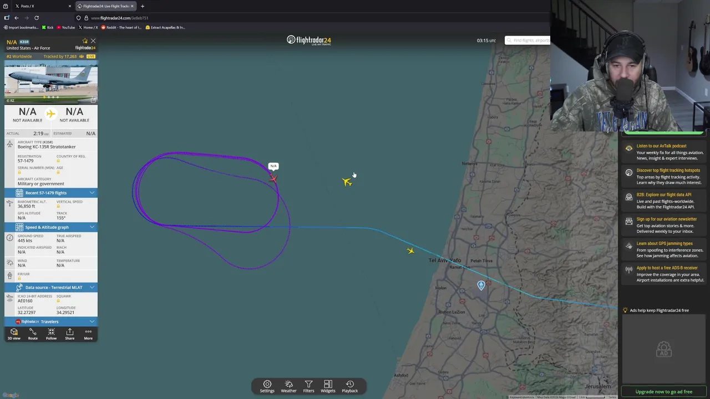Screen dimensions: 710x399
Task: Click the Find flights search field
Action: coord(528,40)
